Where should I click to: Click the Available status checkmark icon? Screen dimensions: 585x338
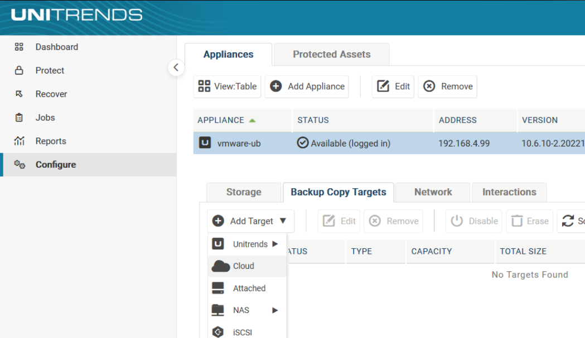(x=303, y=143)
